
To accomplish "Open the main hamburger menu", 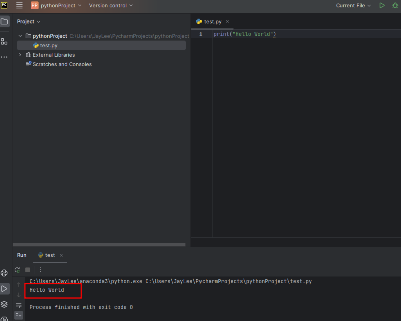I will 19,5.
